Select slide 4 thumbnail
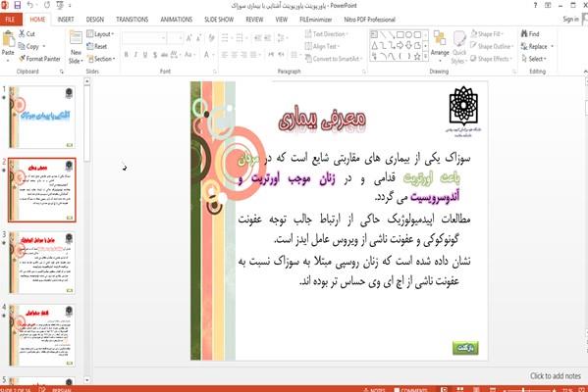Image resolution: width=588 pixels, height=392 pixels. [42, 336]
